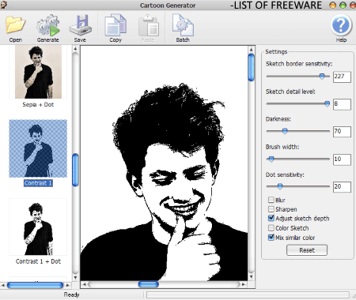Screen dimensions: 356x300
Task: Click the green maximize window button
Action: pos(343,6)
